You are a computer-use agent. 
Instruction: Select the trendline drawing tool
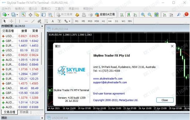33,21
